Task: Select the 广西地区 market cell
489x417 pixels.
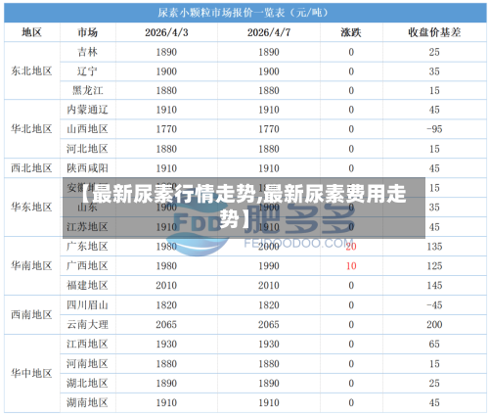Action: [x=87, y=265]
